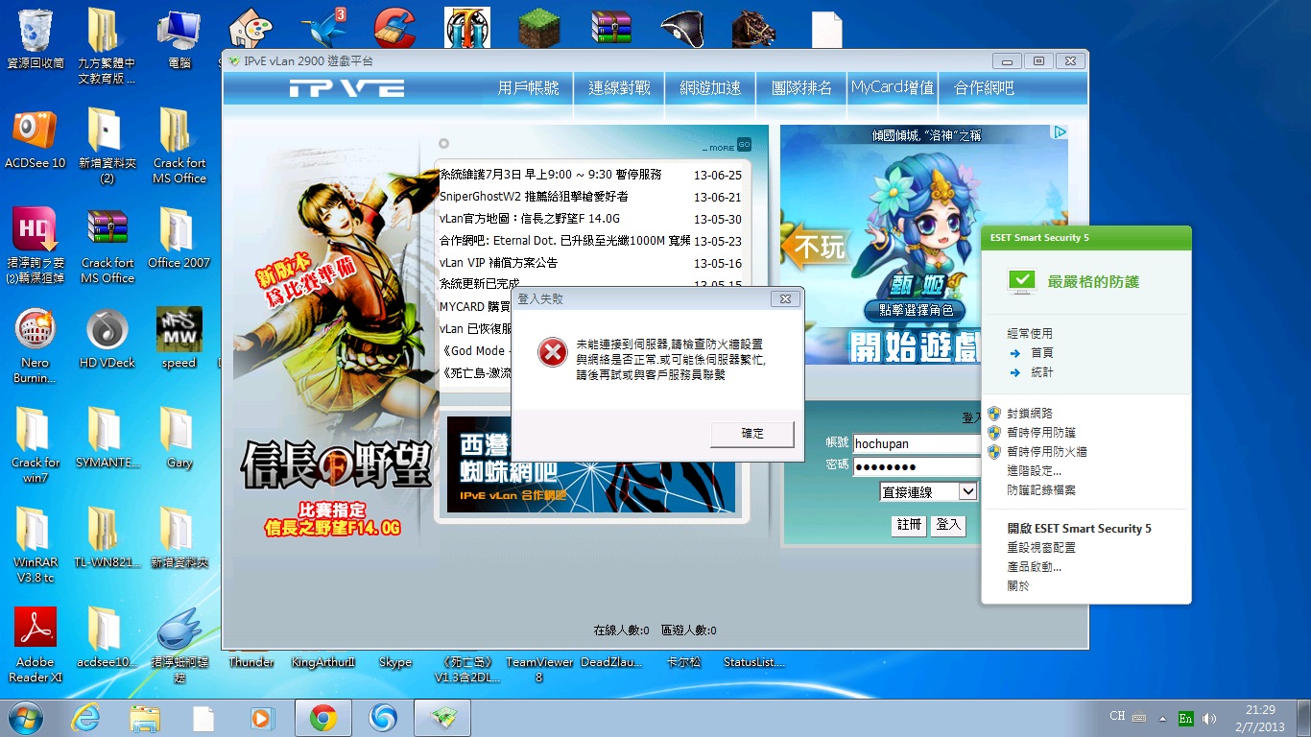Open the 西灣蜘蛛網吧 partner banner
The image size is (1311, 737).
click(x=591, y=464)
